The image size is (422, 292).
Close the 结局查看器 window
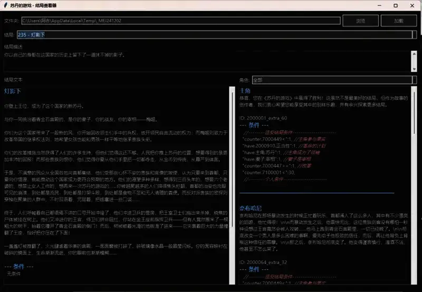[412, 5]
